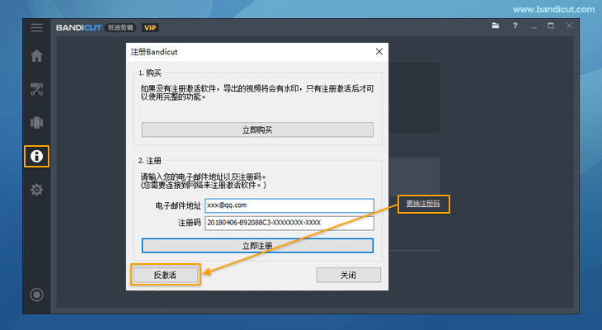The image size is (602, 330).
Task: Open the hamburger menu in the sidebar
Action: [36, 27]
